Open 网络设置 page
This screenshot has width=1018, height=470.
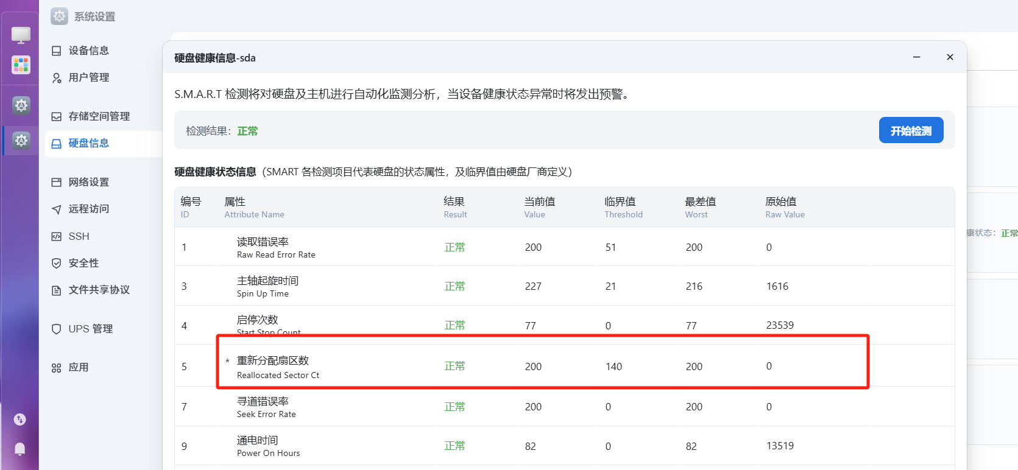point(88,182)
